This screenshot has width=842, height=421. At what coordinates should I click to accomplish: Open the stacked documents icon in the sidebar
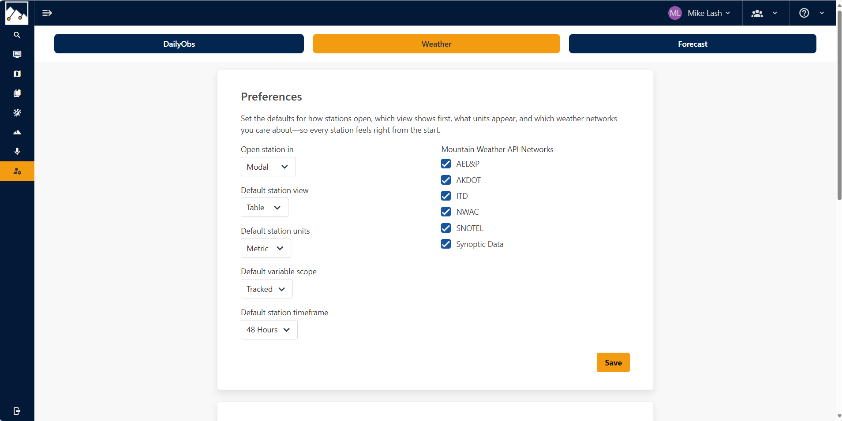(17, 93)
